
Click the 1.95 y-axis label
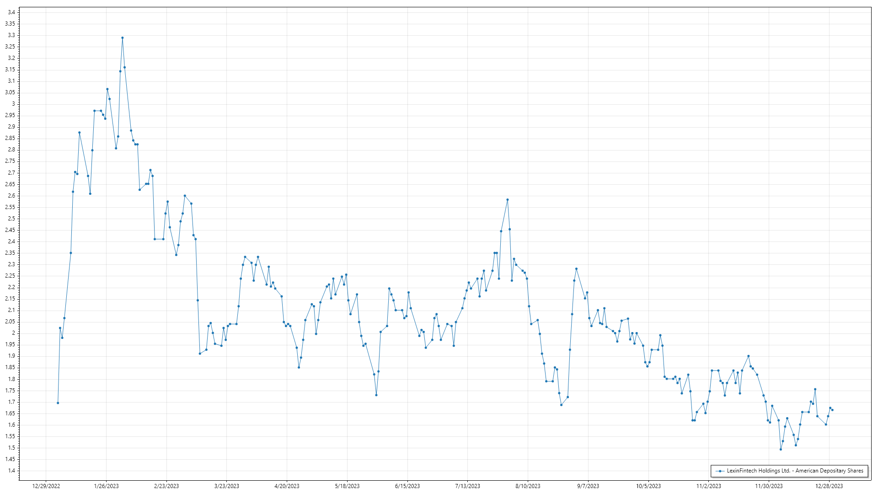(x=10, y=345)
